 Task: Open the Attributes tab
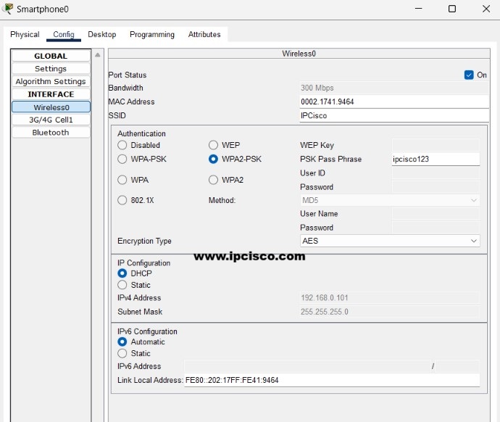pyautogui.click(x=204, y=35)
